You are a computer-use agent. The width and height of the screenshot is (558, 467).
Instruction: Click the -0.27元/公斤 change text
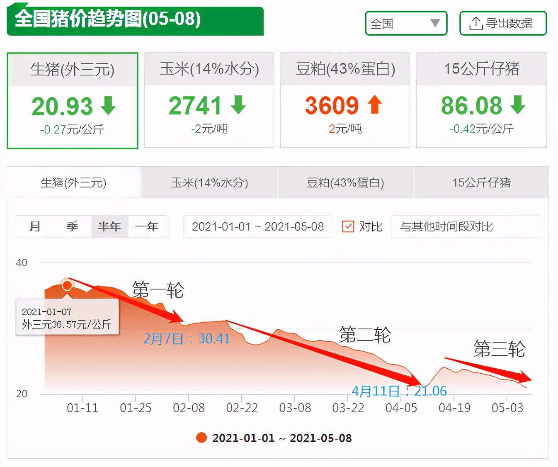click(x=72, y=129)
